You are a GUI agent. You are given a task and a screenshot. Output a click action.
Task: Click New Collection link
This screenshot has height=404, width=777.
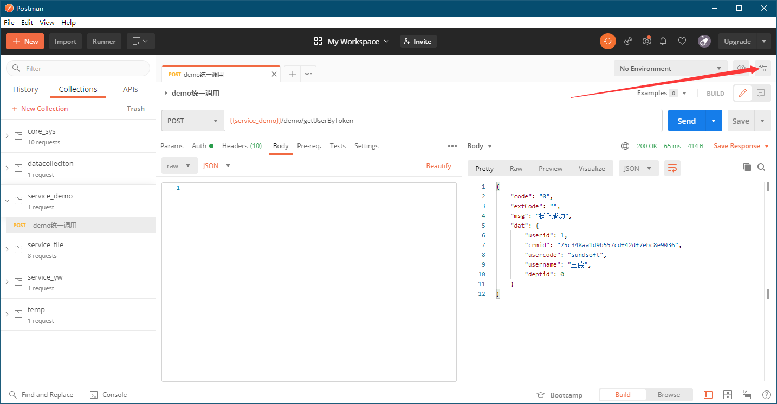point(40,108)
